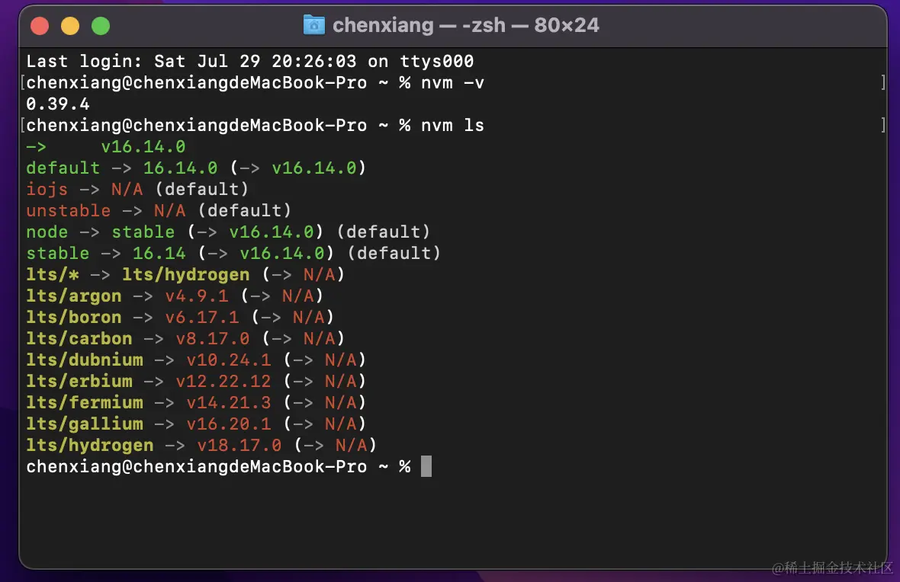The height and width of the screenshot is (582, 900).
Task: Click the 'node -> stable' line
Action: (x=228, y=232)
